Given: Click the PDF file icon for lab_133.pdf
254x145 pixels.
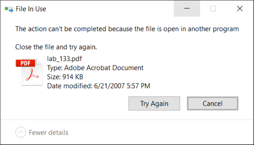Looking at the screenshot, I should tap(29, 72).
